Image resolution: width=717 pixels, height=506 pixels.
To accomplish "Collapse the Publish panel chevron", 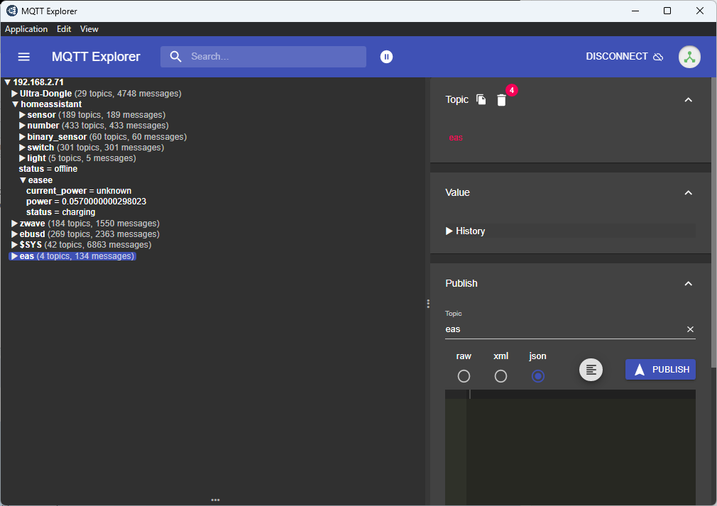I will [688, 284].
